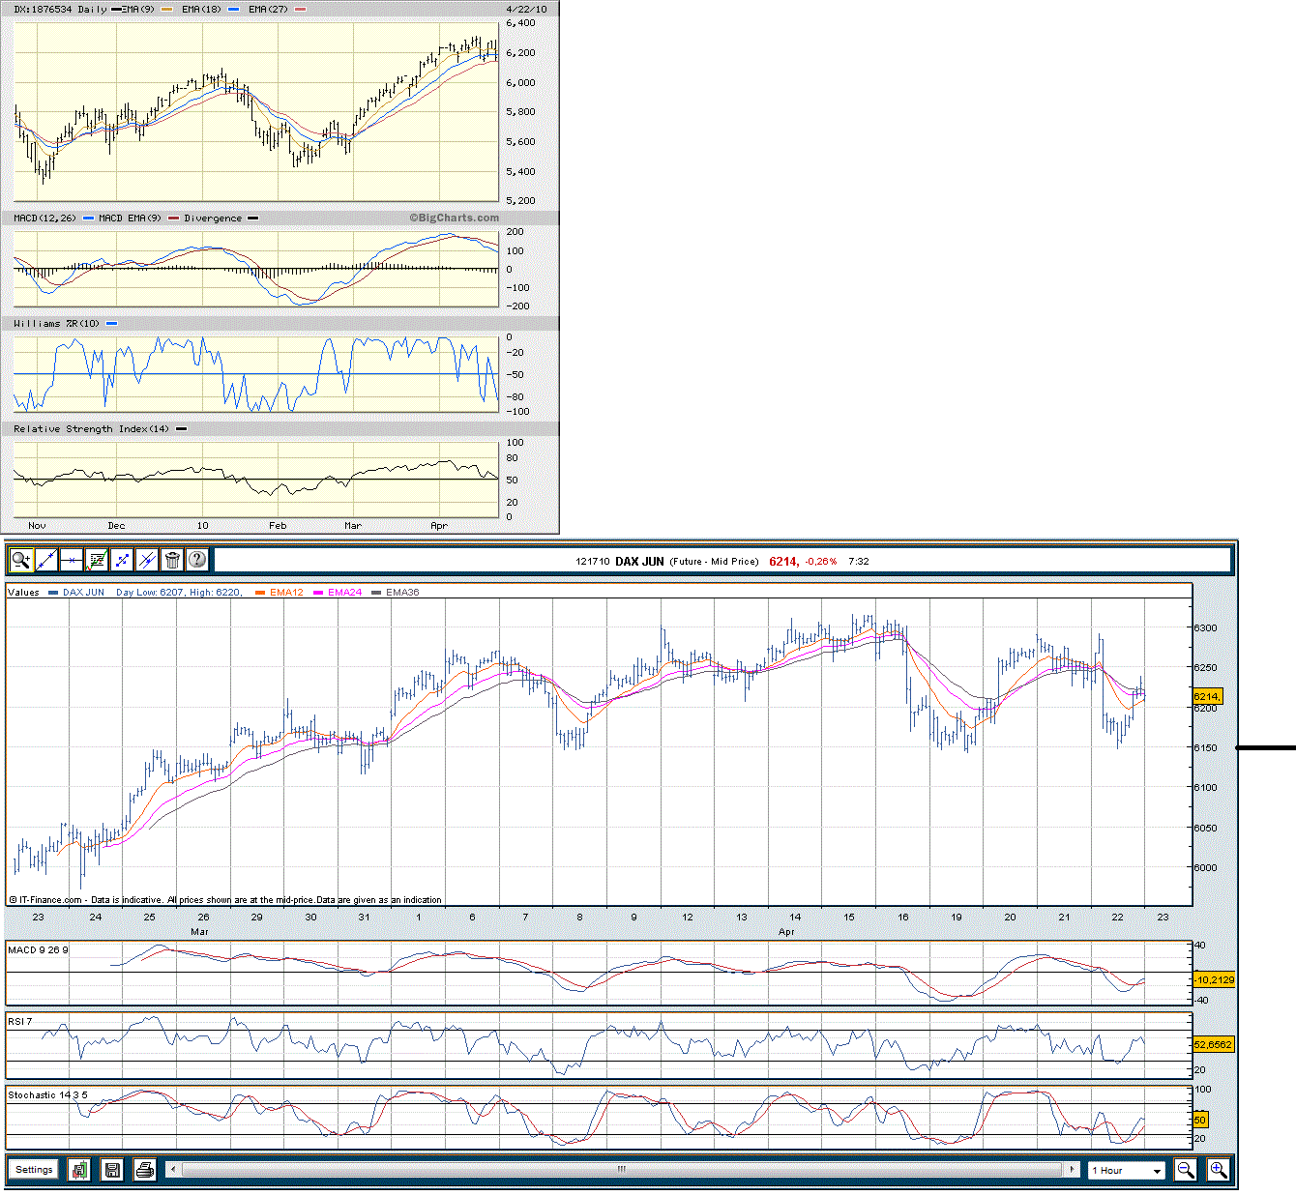This screenshot has width=1296, height=1195.
Task: Click the DAX JUN series legend label
Action: coord(83,593)
